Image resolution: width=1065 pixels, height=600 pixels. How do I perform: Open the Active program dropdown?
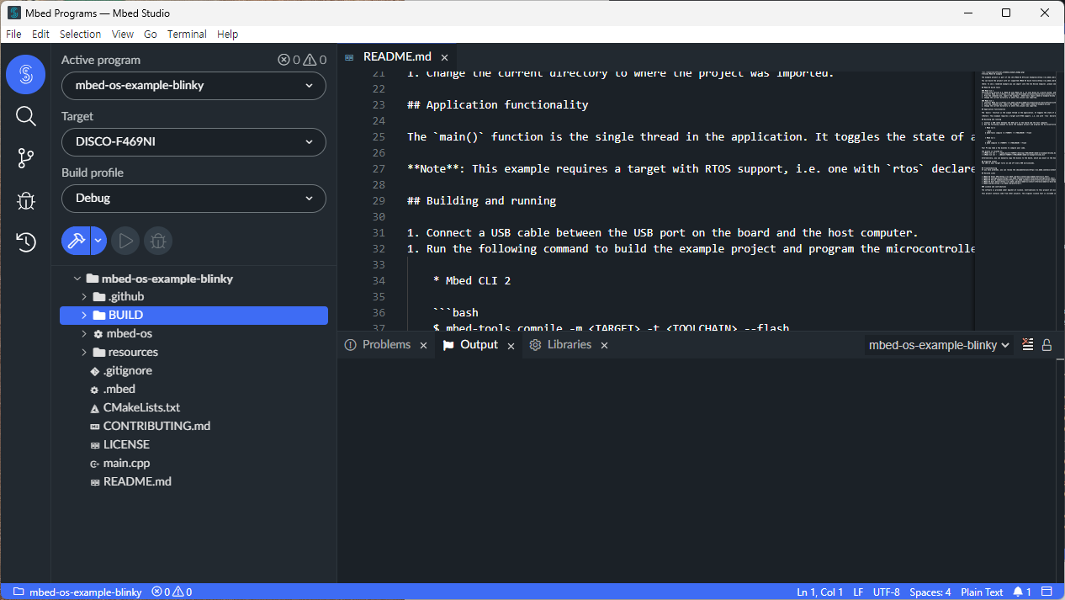(x=193, y=86)
